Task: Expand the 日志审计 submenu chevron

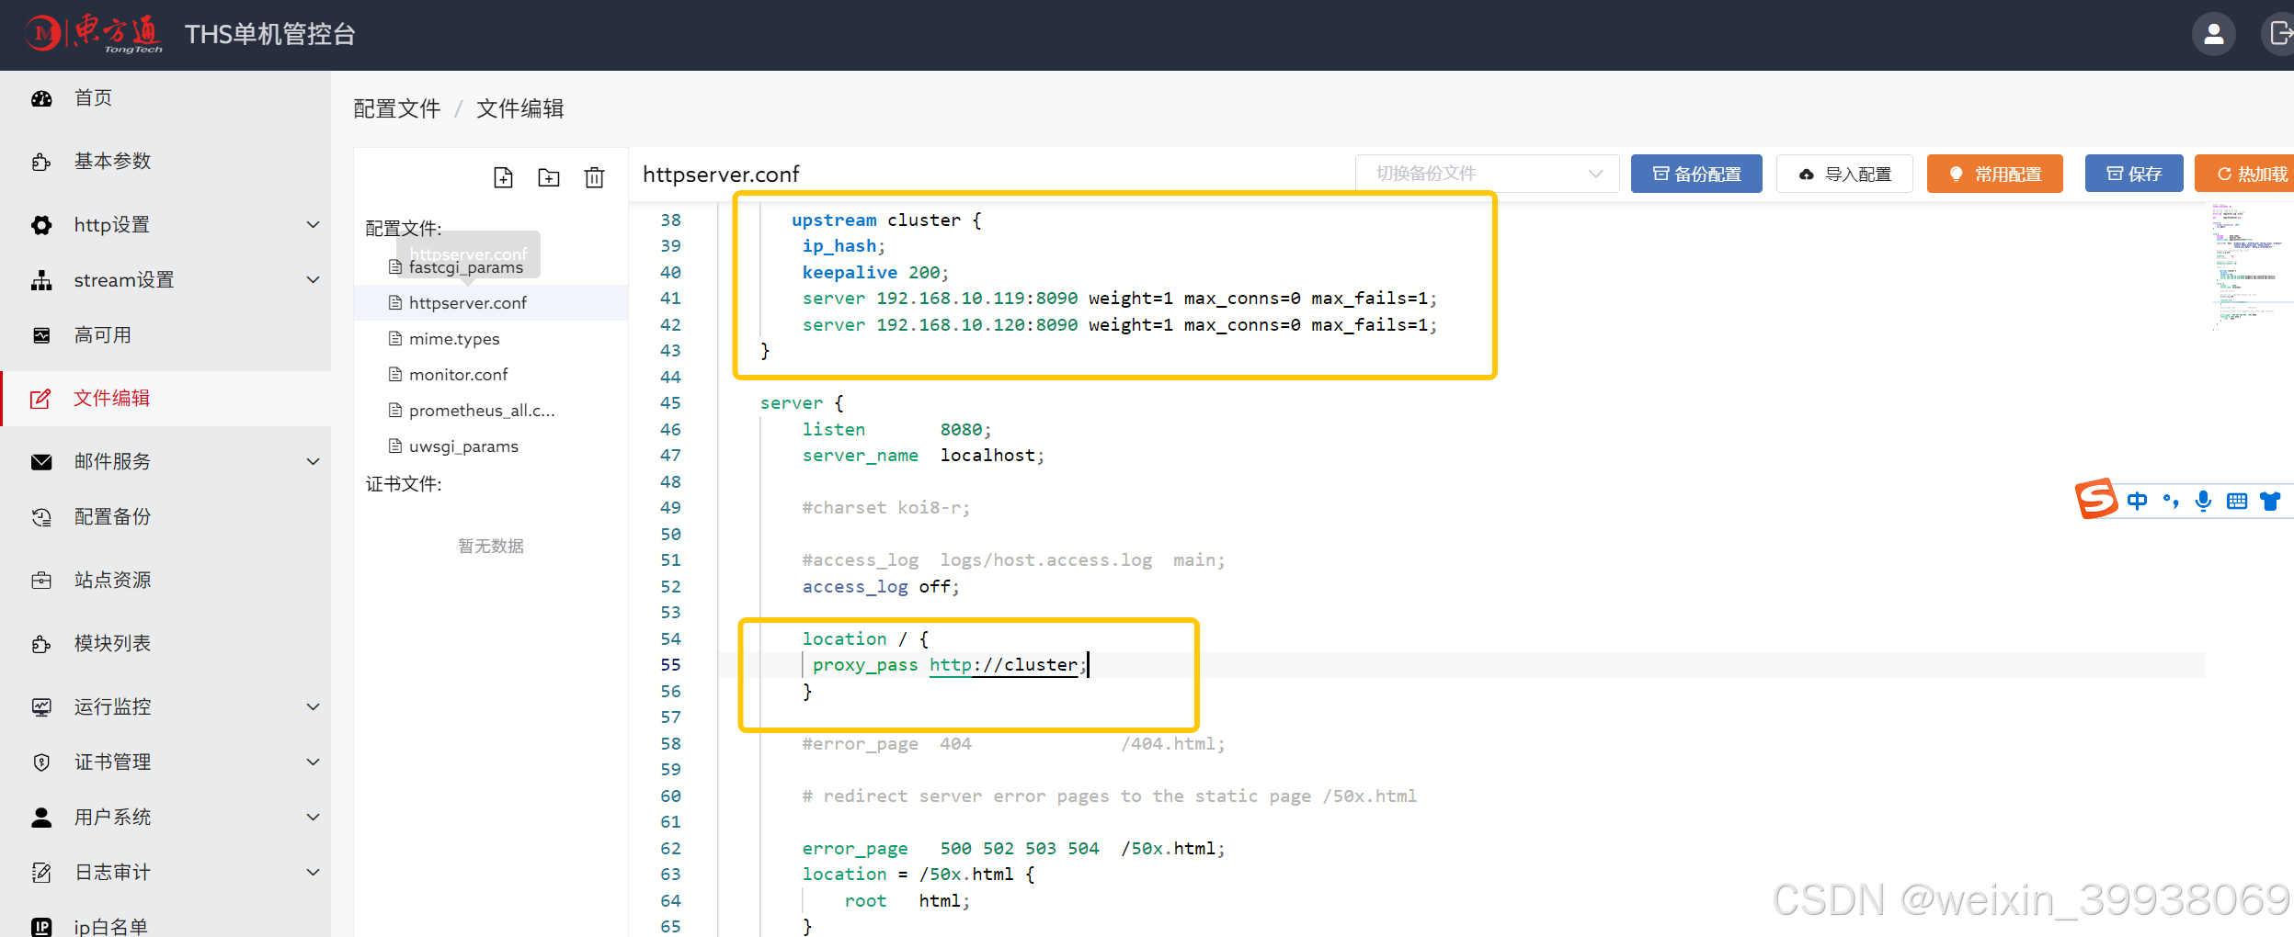Action: coord(313,873)
